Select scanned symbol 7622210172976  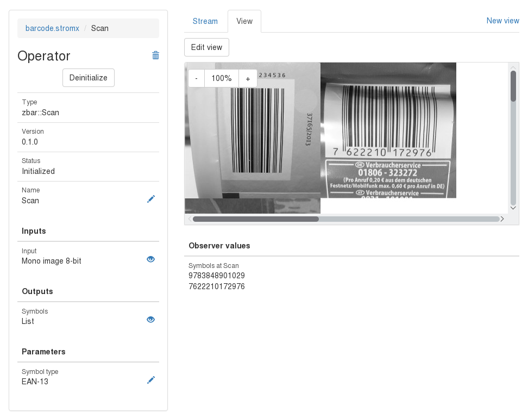click(217, 286)
